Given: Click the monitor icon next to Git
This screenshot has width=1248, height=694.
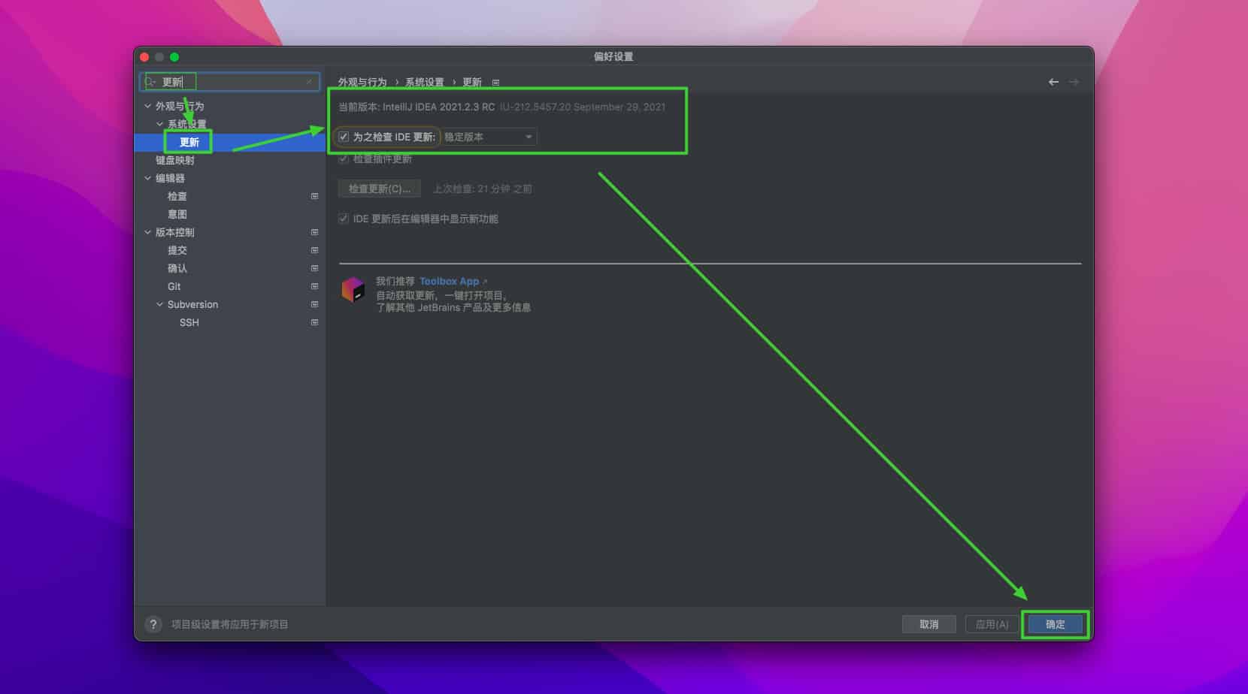Looking at the screenshot, I should (x=314, y=286).
